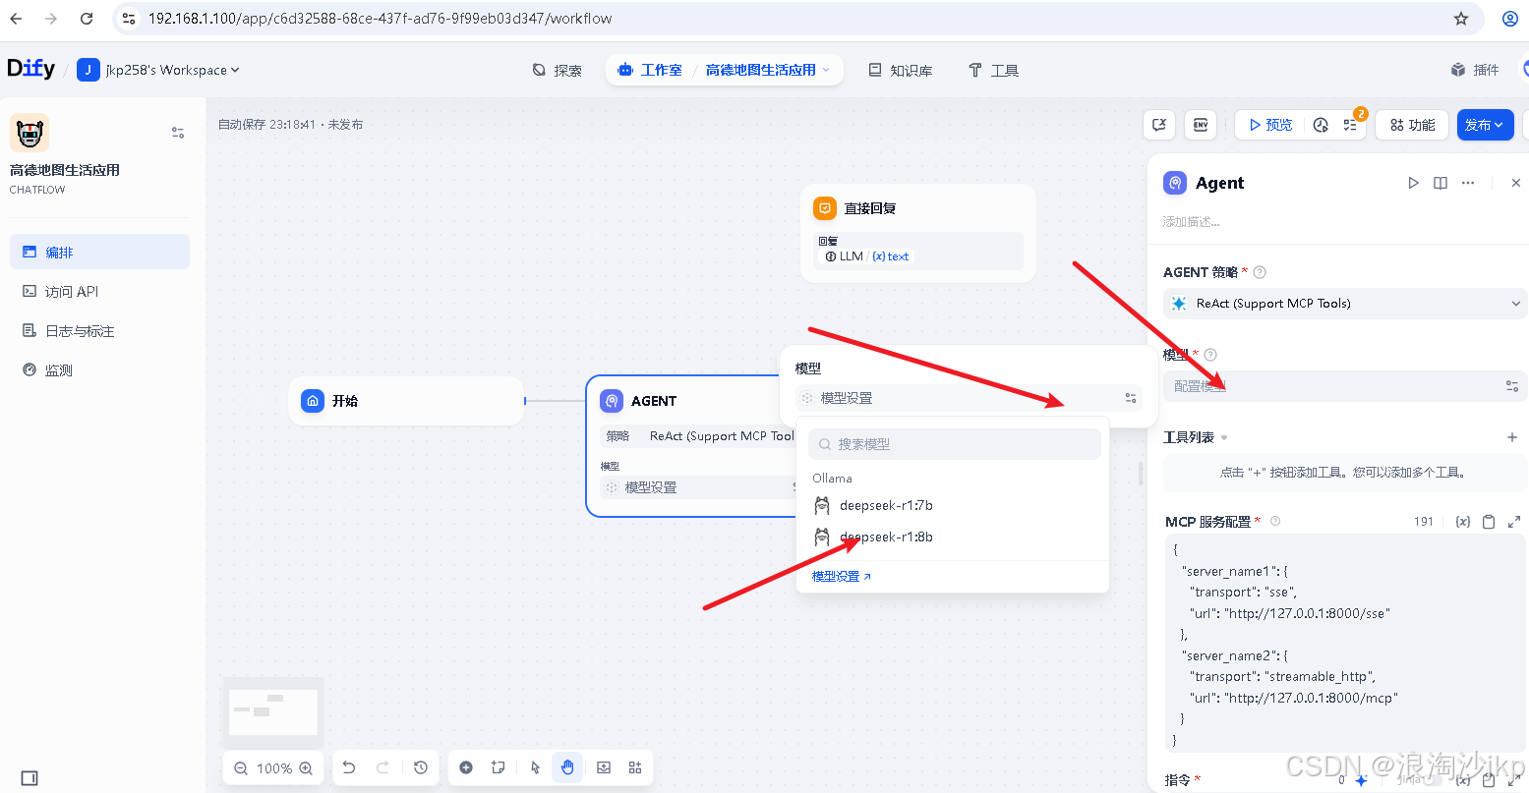Image resolution: width=1529 pixels, height=793 pixels.
Task: Add a new node with plus button
Action: (466, 767)
